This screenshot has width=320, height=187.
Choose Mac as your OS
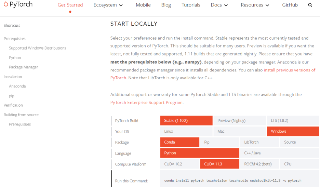tap(240, 131)
